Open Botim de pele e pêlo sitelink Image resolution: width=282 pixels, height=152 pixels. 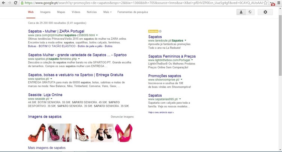pos(90,46)
